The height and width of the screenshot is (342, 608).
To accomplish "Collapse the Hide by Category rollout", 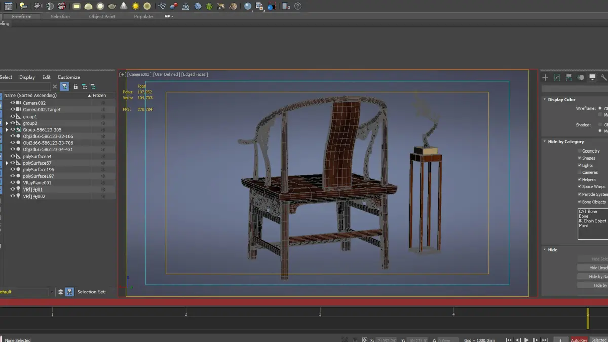I will click(x=565, y=142).
